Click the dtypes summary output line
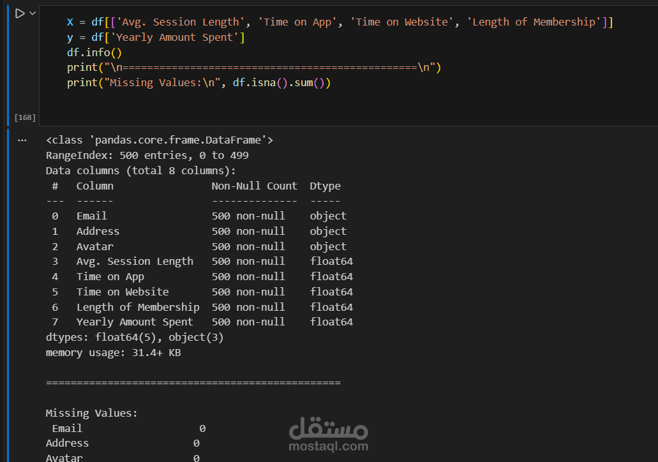 tap(134, 338)
